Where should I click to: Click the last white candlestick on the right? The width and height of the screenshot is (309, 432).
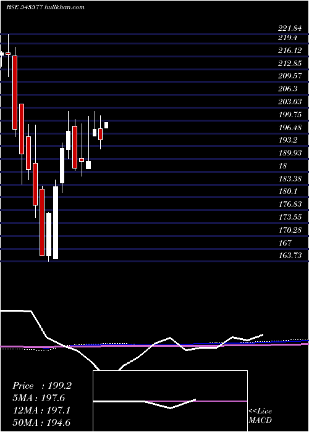106,125
